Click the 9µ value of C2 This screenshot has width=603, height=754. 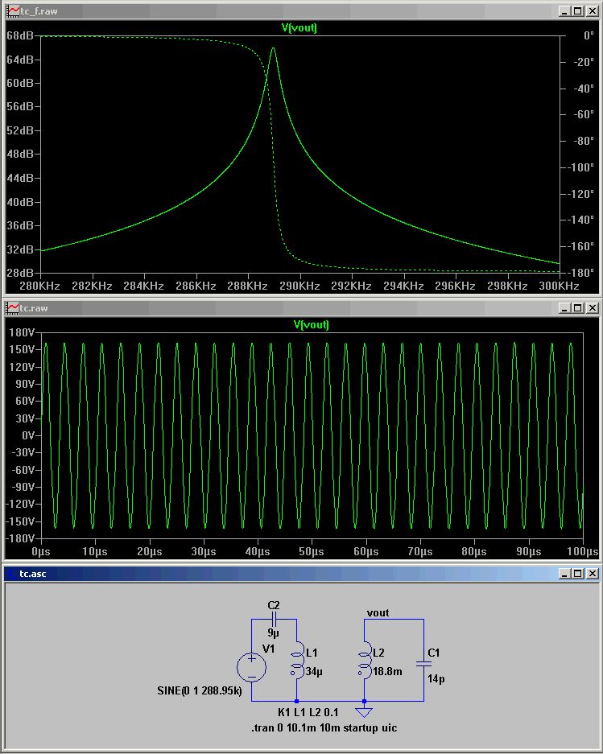pyautogui.click(x=274, y=632)
